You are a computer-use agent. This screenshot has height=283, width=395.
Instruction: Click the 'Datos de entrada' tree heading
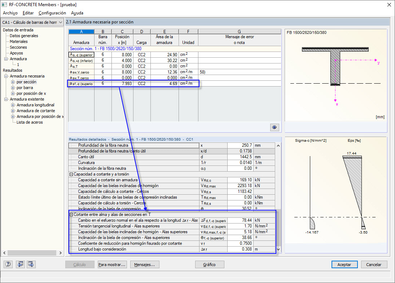coord(18,30)
